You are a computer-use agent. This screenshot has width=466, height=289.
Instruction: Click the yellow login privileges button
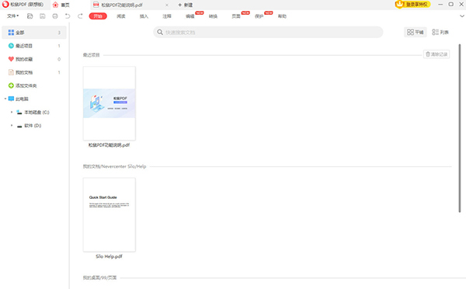(413, 5)
